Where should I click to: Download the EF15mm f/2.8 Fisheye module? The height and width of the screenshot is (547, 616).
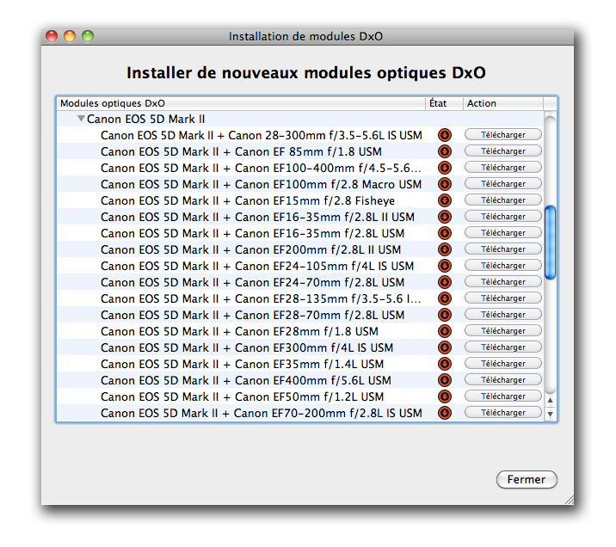point(502,200)
